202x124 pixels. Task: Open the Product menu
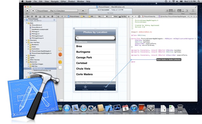tap(71, 1)
